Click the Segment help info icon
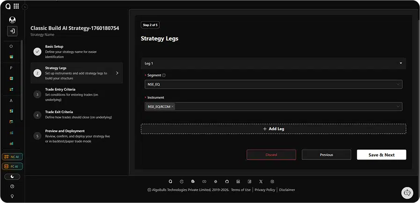This screenshot has width=420, height=203. 164,75
